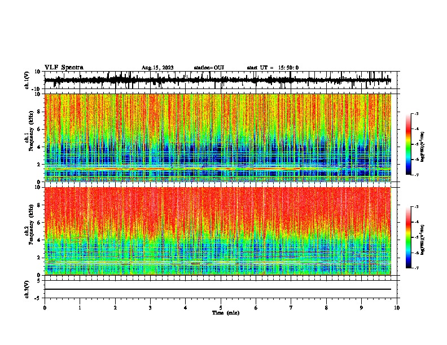Click the "-3" label on ch.2 color scale
Screen dimensions: 447x345
(x=417, y=207)
